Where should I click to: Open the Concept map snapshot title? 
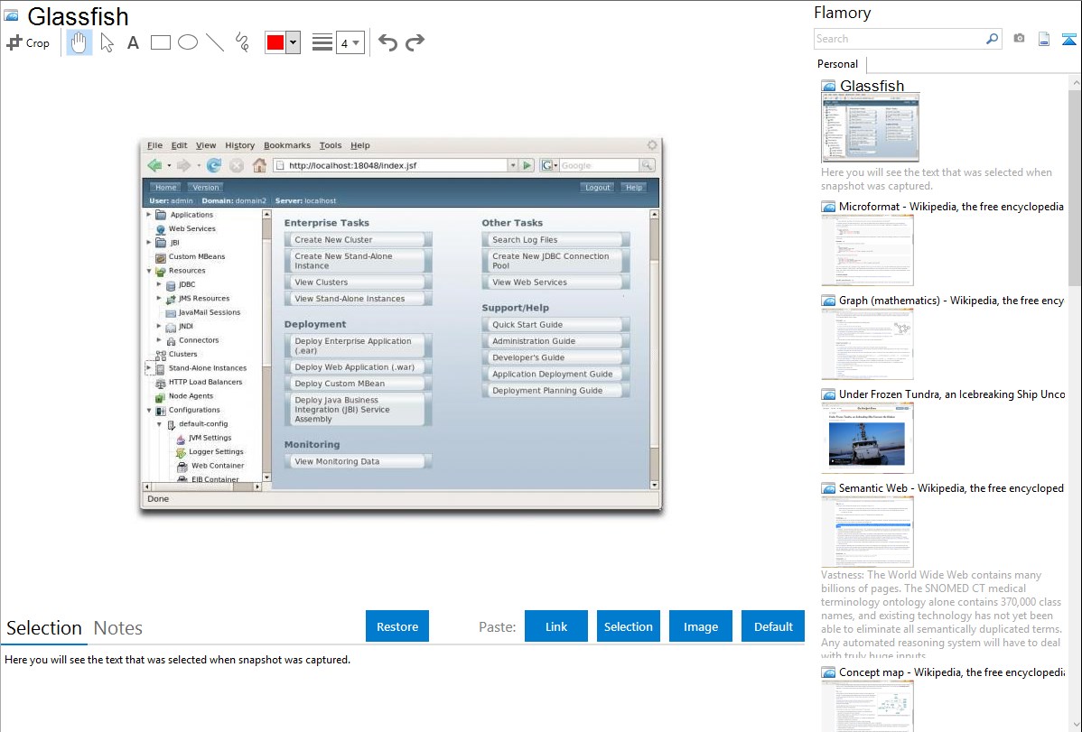pos(951,672)
